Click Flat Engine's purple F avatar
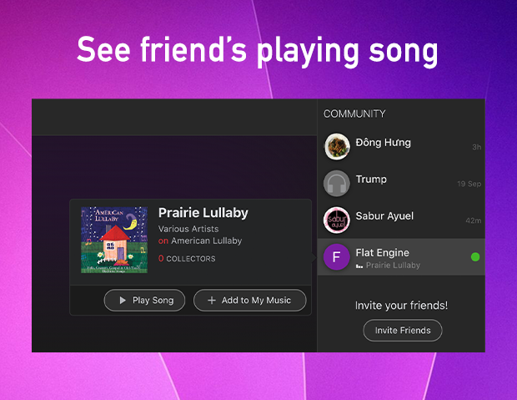The height and width of the screenshot is (400, 517). click(337, 257)
